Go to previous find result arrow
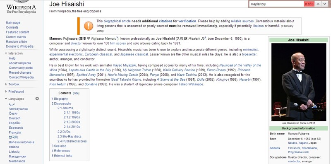 click(x=318, y=4)
